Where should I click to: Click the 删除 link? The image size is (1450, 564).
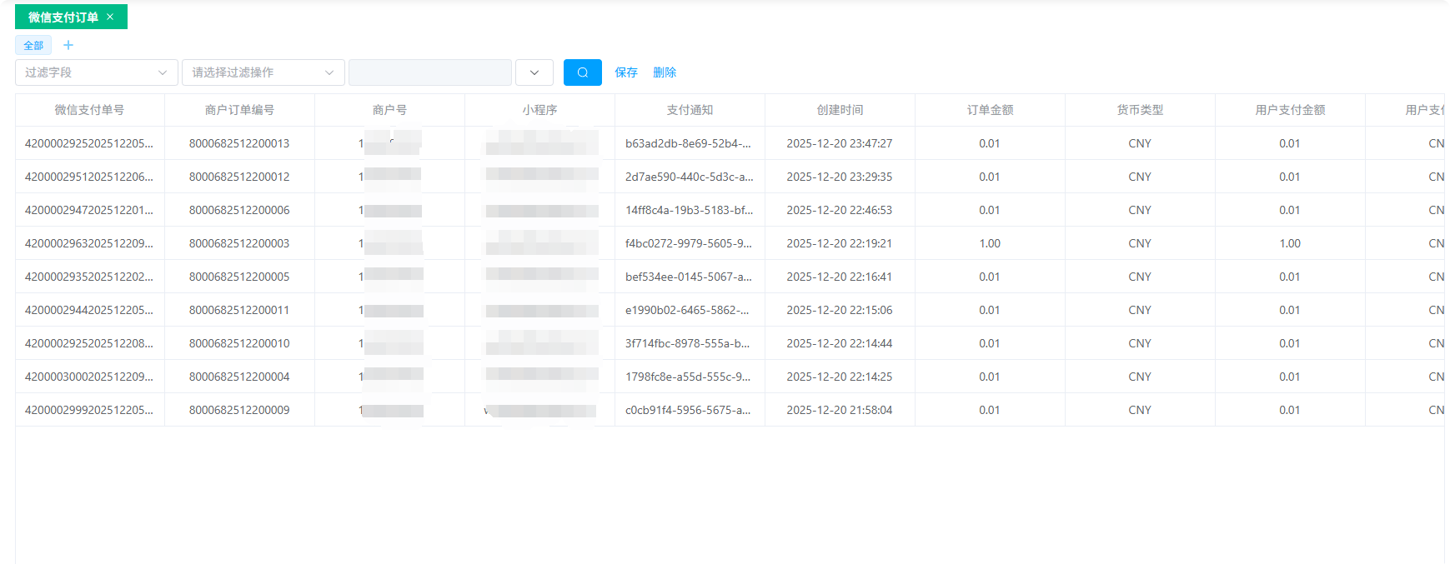[x=665, y=72]
